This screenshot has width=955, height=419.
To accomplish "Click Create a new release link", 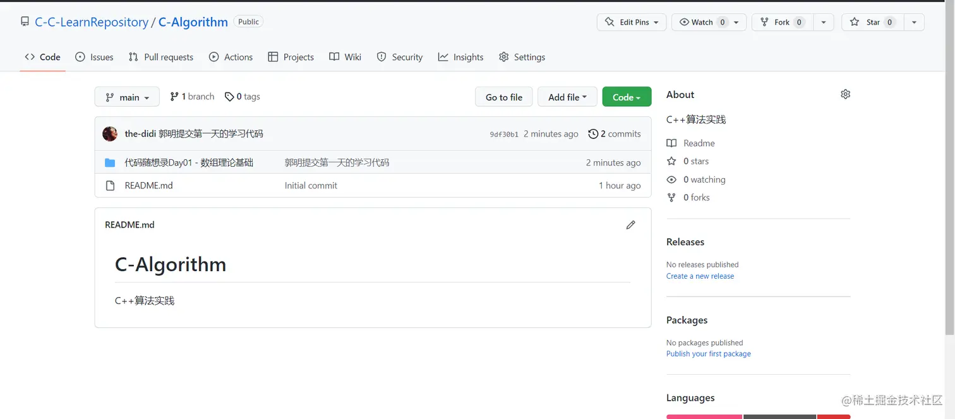I will (700, 276).
